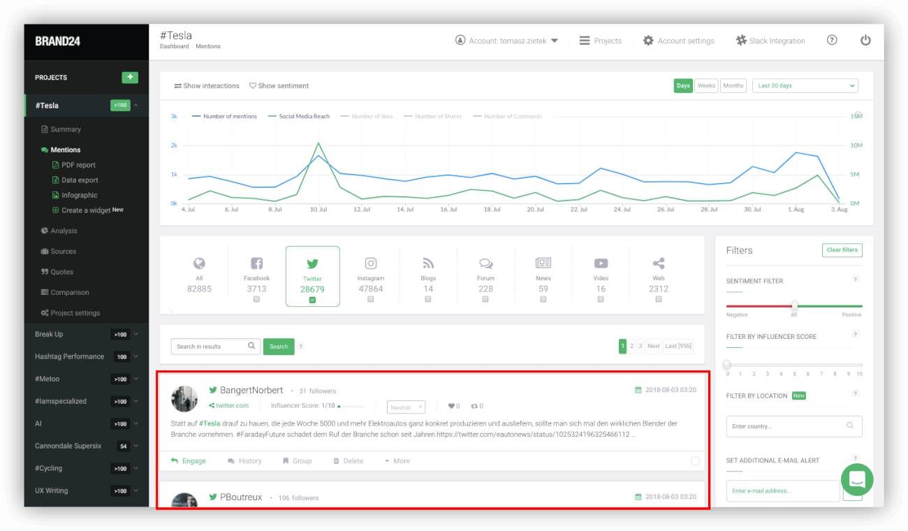Open the help question mark icon in header
The image size is (908, 531).
(832, 41)
